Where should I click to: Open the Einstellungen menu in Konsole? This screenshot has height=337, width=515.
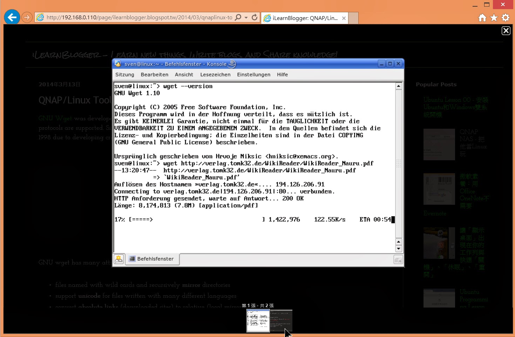(253, 74)
